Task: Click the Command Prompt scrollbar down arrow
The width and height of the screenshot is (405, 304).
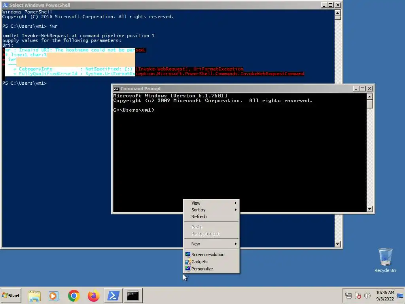Action: click(370, 209)
